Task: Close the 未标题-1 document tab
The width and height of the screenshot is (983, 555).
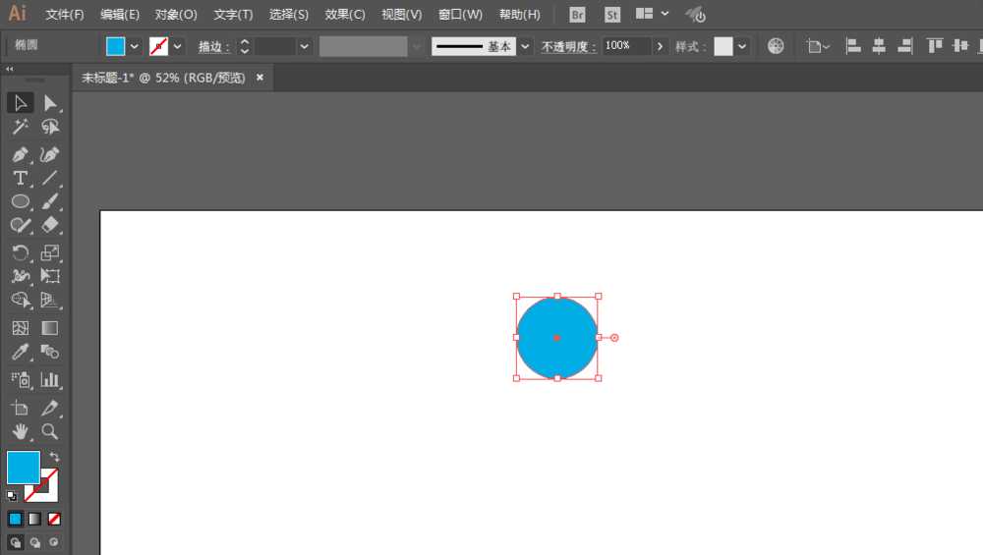Action: [260, 77]
